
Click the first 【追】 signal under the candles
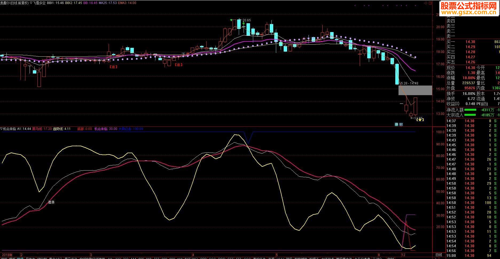[x=114, y=67]
